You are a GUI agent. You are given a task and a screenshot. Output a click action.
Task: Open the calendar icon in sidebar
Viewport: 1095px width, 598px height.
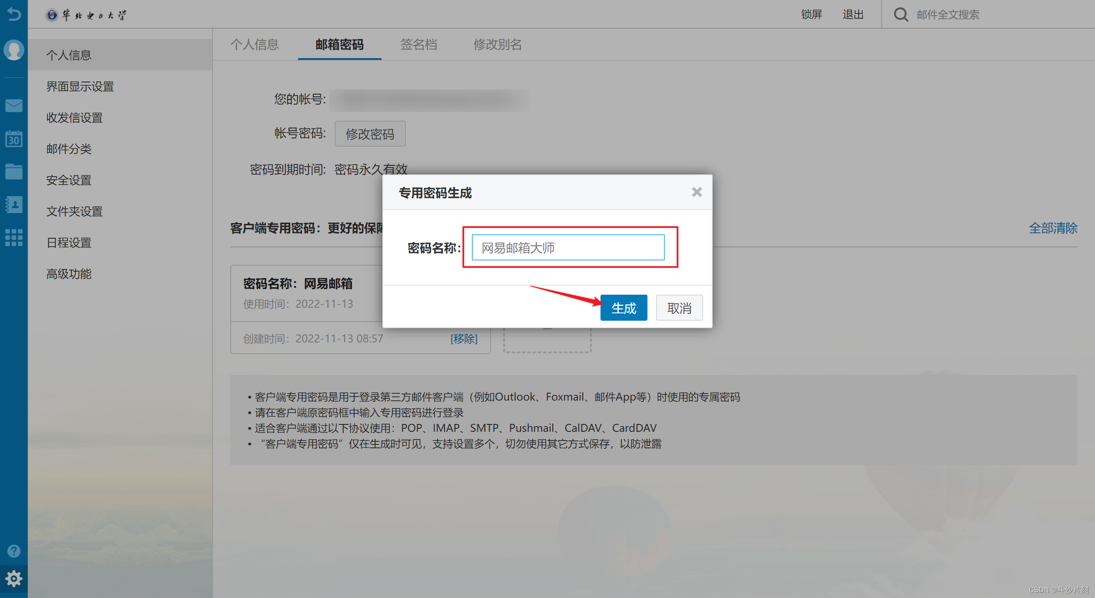tap(13, 139)
